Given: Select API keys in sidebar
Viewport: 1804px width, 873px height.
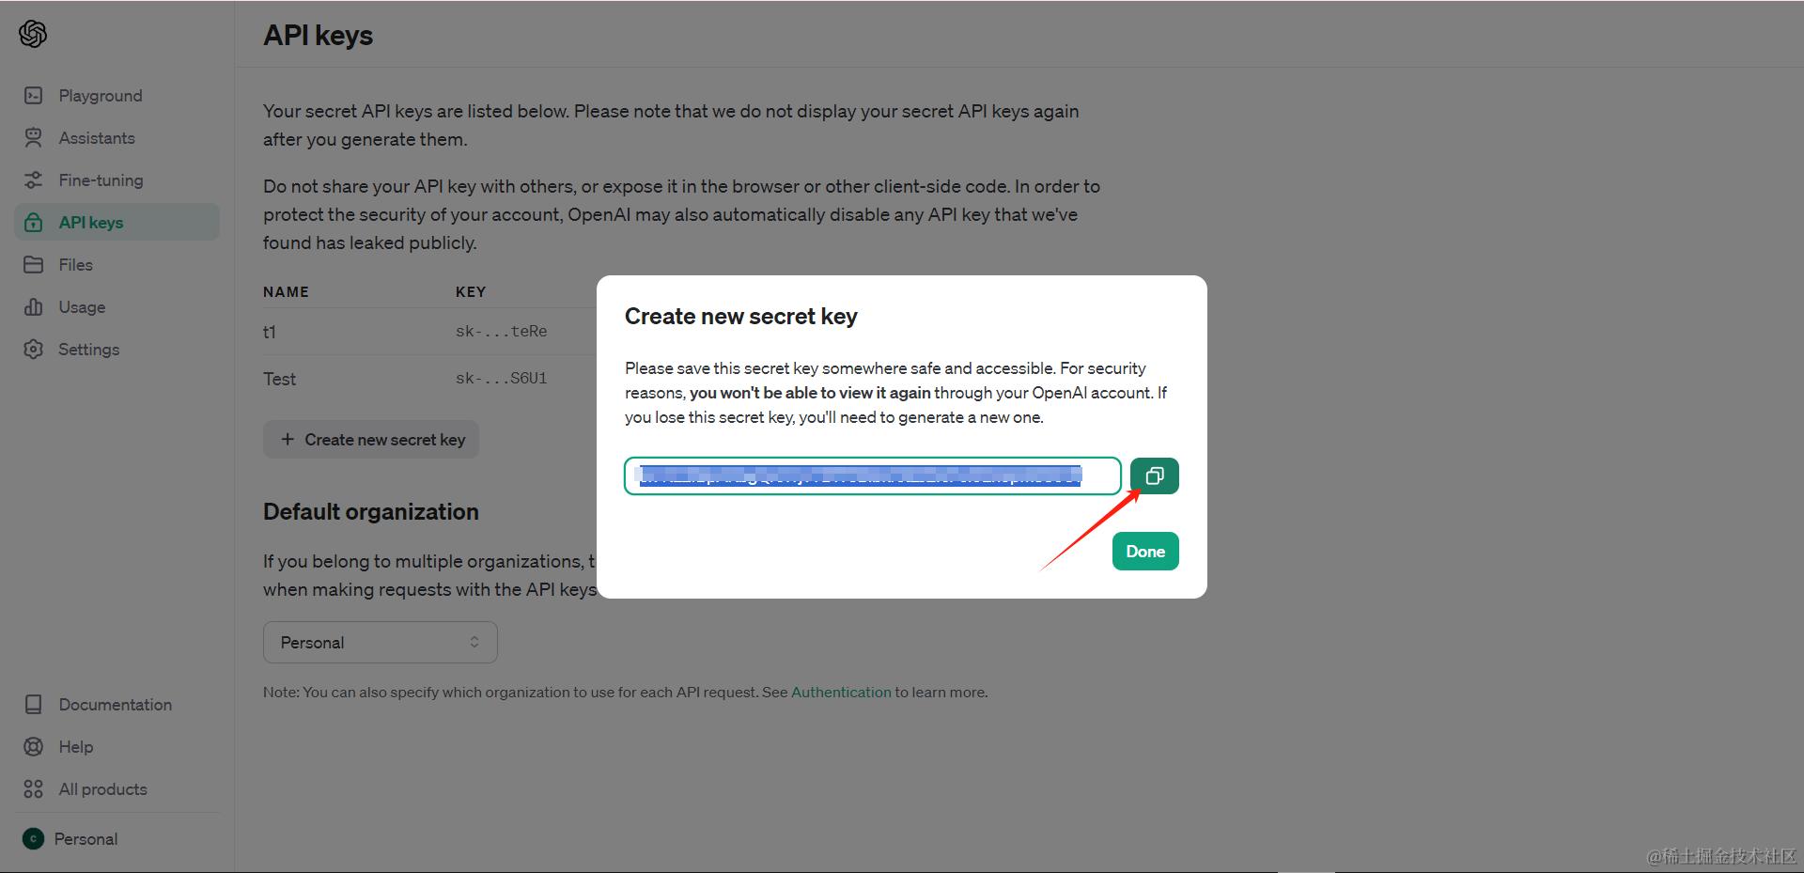Looking at the screenshot, I should (x=117, y=223).
